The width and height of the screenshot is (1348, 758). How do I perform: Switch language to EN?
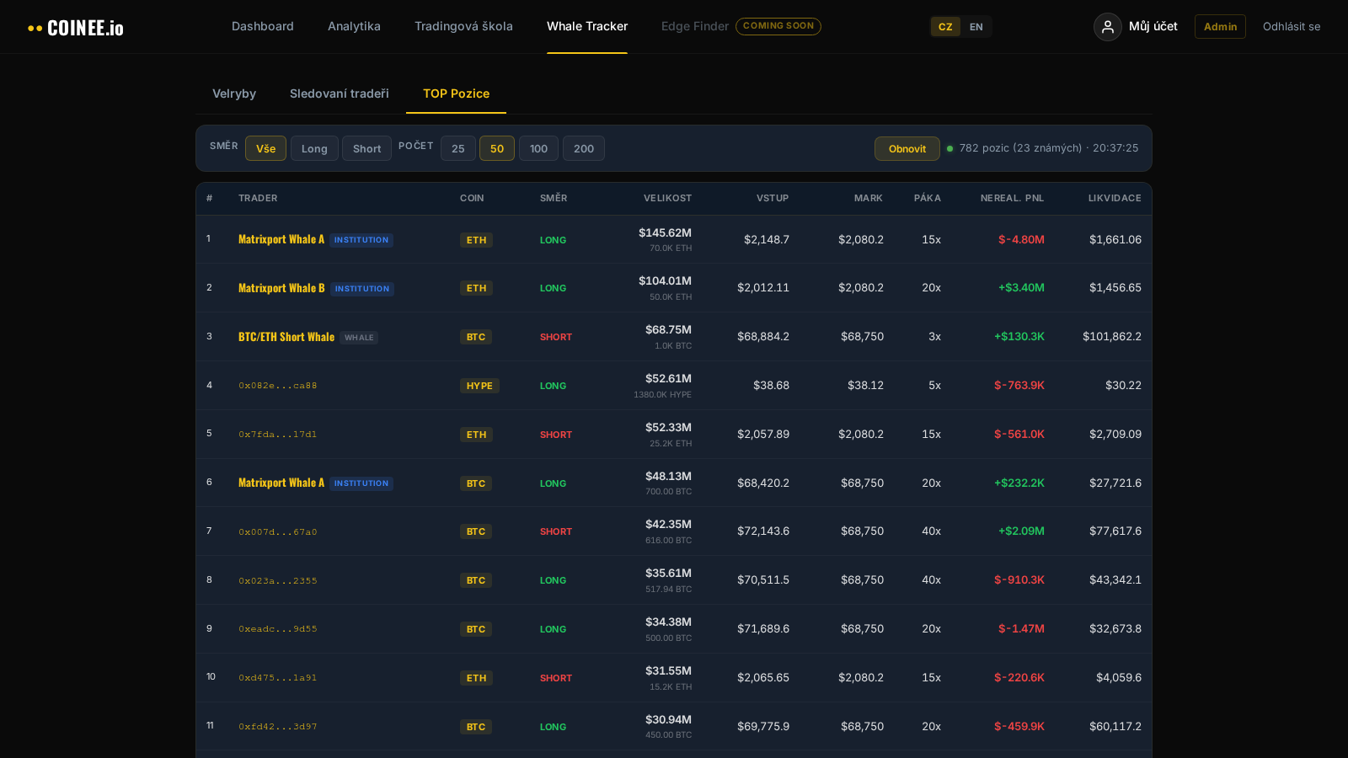pos(976,26)
